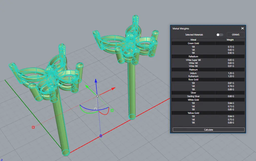Close the Metal Weights panel
This screenshot has width=256, height=161.
click(x=242, y=28)
